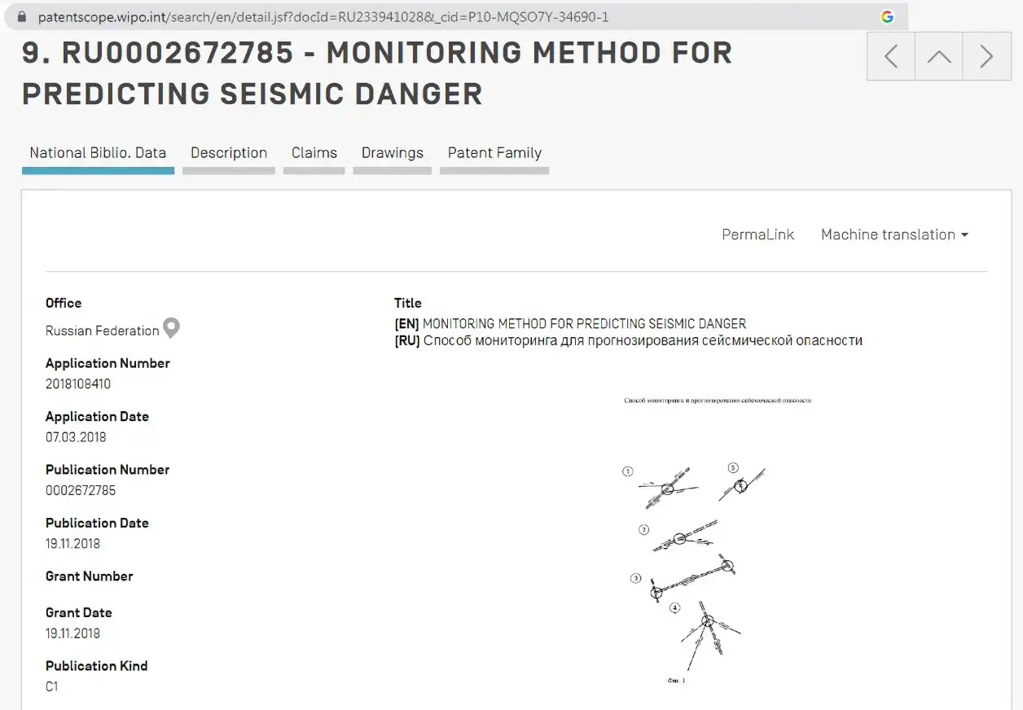Click the URL address bar field

pos(456,16)
